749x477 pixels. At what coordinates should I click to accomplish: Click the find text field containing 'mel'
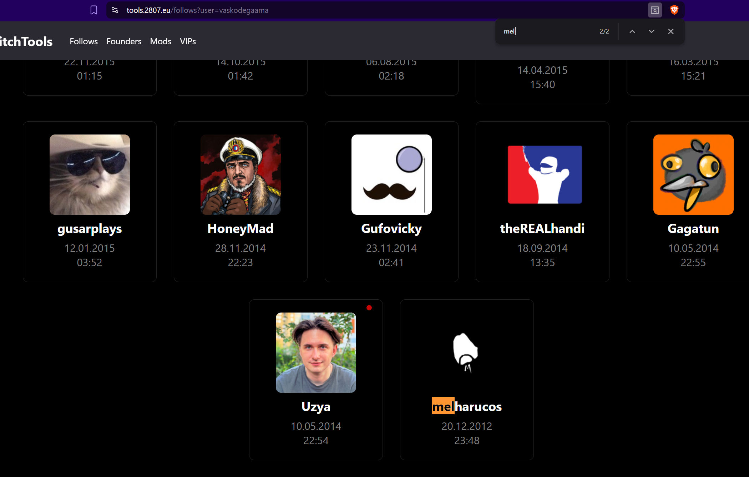(546, 31)
